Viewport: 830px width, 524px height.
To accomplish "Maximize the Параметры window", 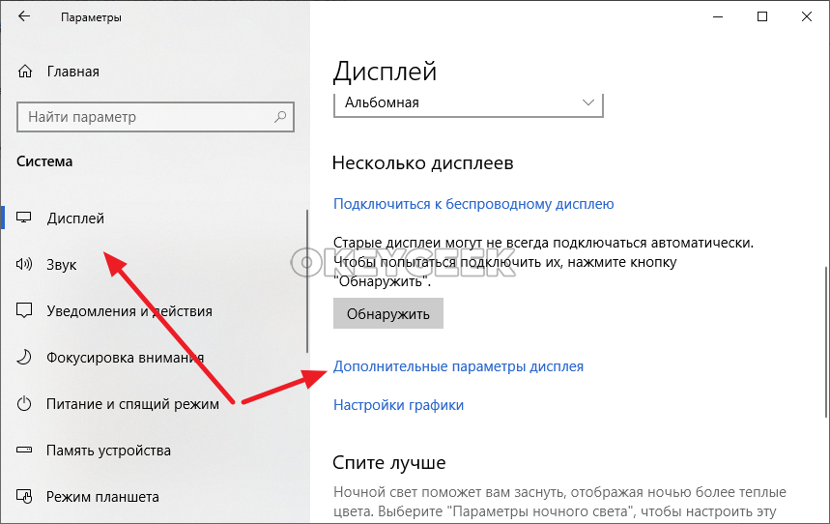I will click(x=762, y=16).
